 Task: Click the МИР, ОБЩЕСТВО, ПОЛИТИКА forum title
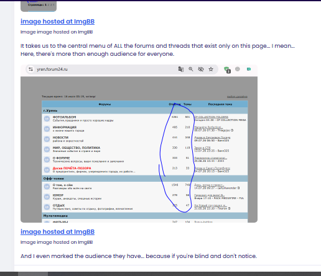pos(77,148)
